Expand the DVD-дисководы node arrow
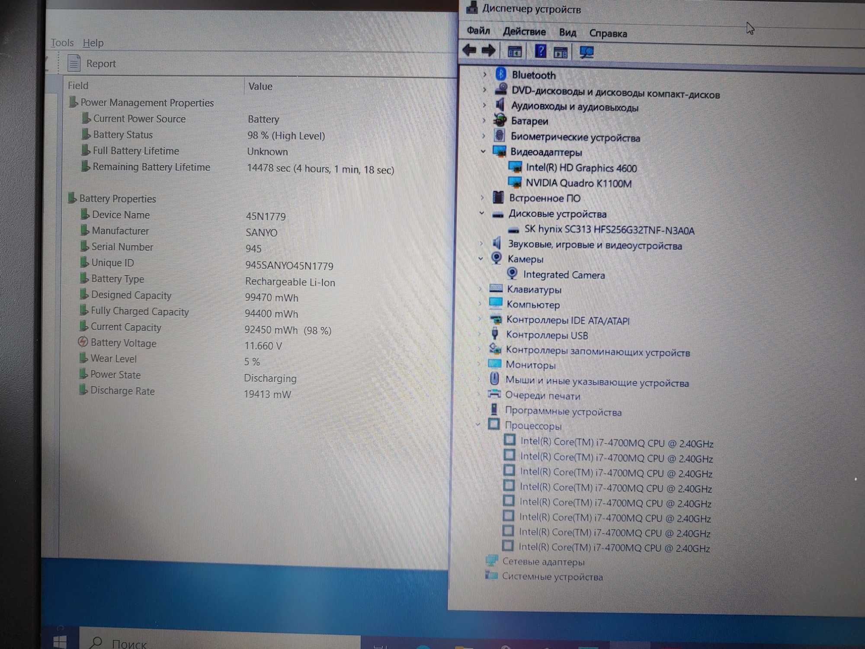865x649 pixels. click(484, 90)
